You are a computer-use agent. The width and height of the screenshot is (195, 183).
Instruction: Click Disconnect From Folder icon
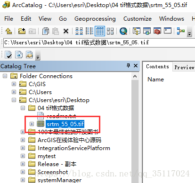click(32, 31)
